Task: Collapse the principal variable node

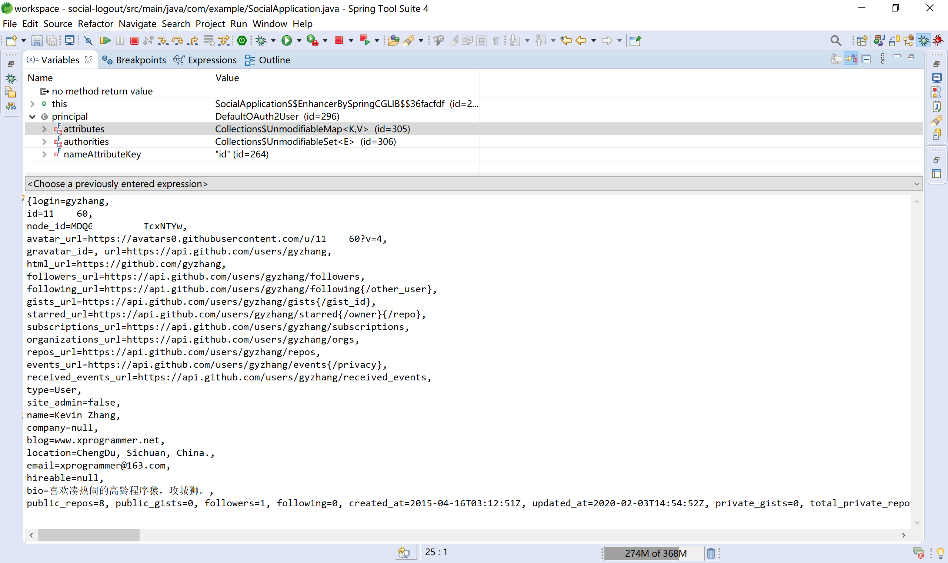Action: (33, 116)
